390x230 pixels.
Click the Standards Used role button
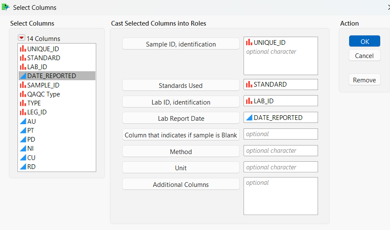pos(181,85)
